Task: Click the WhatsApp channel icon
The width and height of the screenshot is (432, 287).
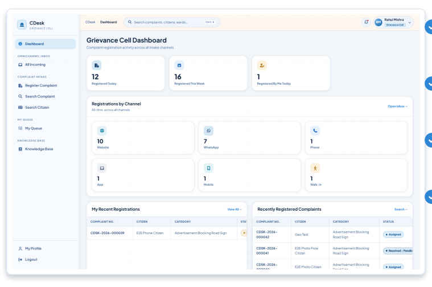Action: [x=208, y=130]
